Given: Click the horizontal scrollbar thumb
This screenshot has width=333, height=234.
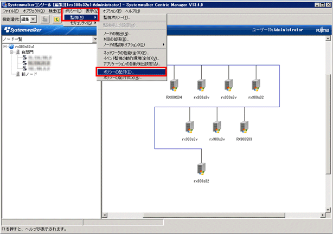Looking at the screenshot, I should [214, 215].
